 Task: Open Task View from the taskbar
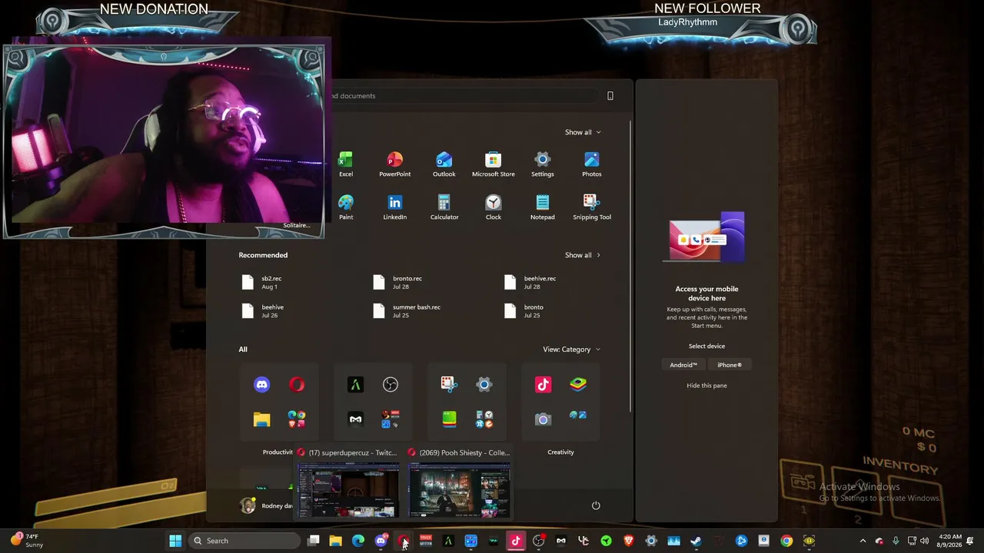point(314,541)
